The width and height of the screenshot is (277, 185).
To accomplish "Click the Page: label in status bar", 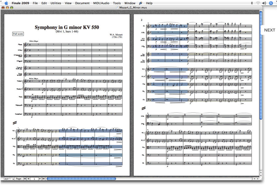I will point(19,179).
